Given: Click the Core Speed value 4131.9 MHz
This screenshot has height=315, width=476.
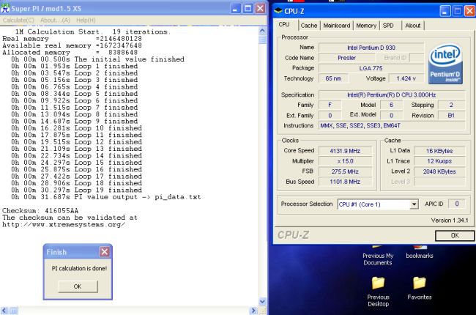Looking at the screenshot, I should (x=345, y=151).
